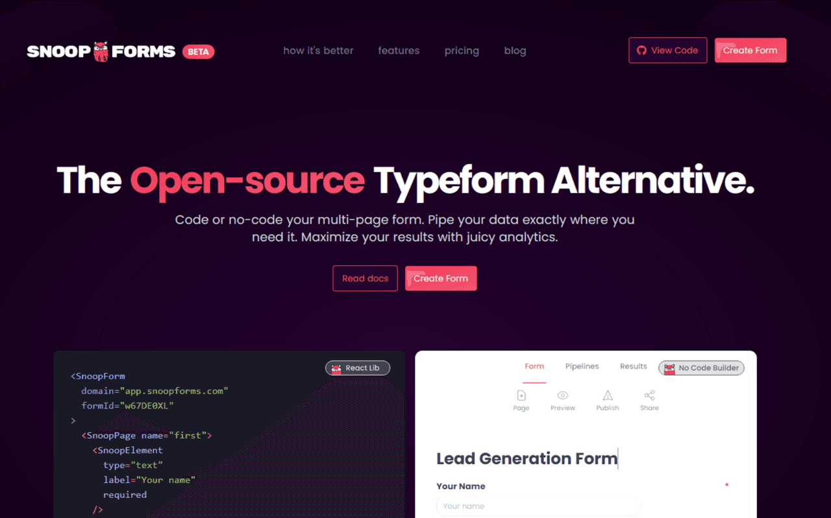Click the label="Your name" code line

[149, 480]
